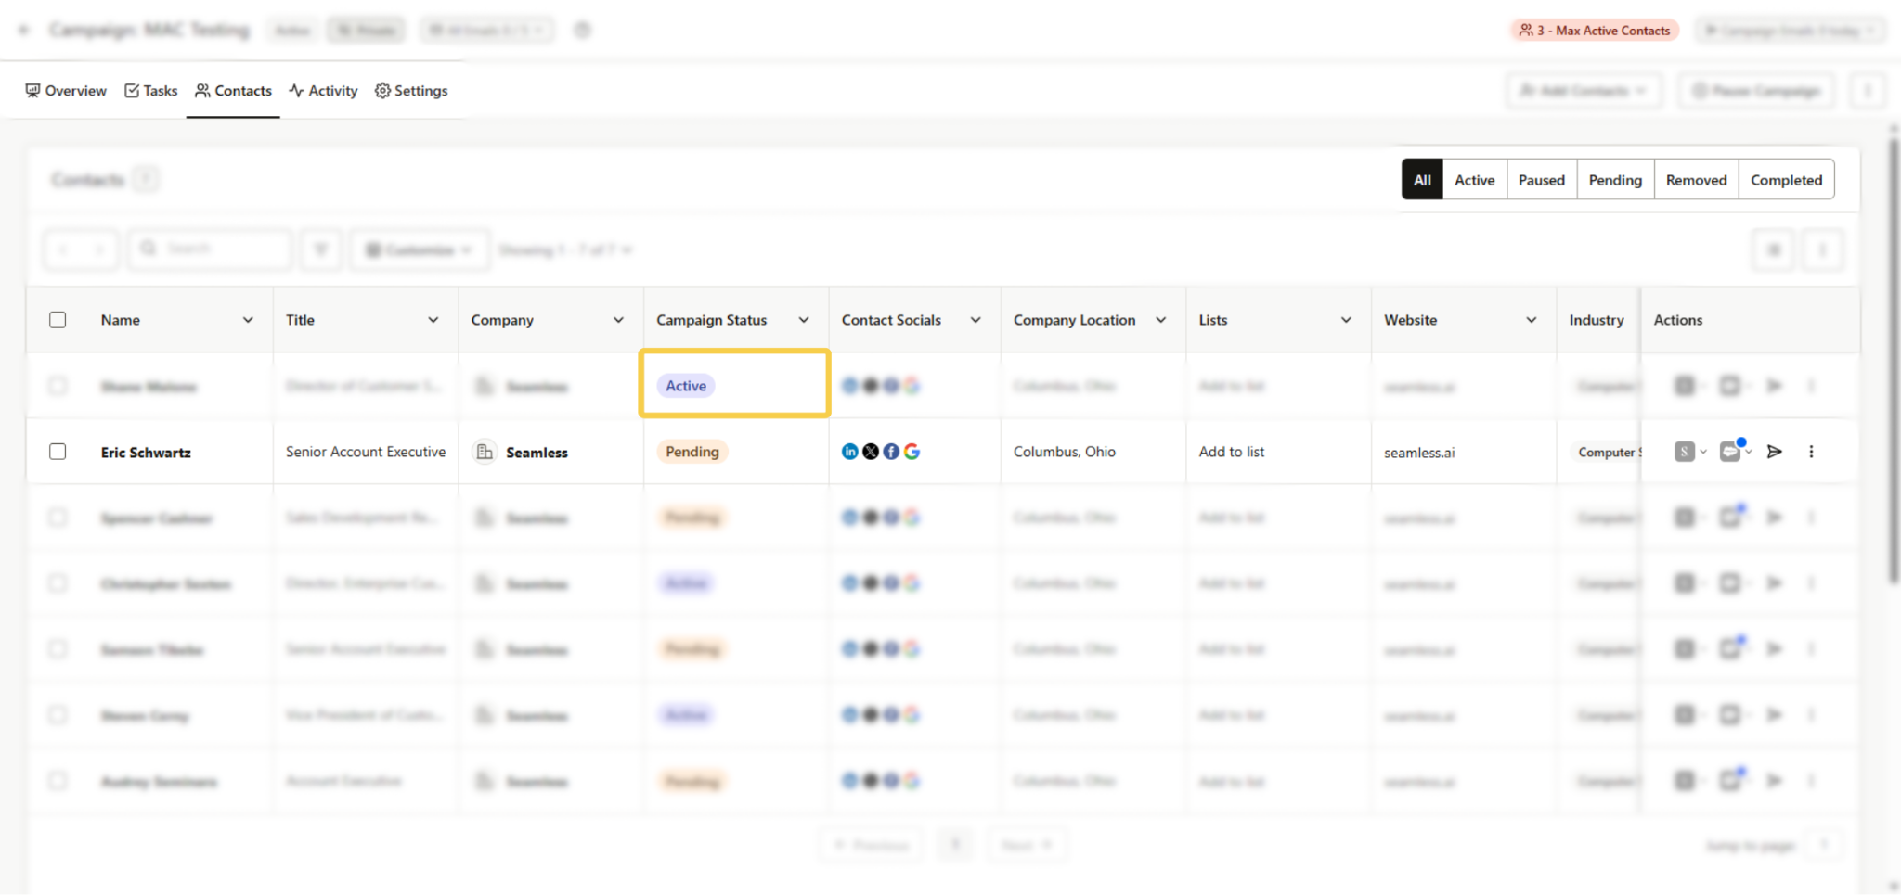The height and width of the screenshot is (895, 1901).
Task: Open the Website column dropdown
Action: (x=1532, y=320)
